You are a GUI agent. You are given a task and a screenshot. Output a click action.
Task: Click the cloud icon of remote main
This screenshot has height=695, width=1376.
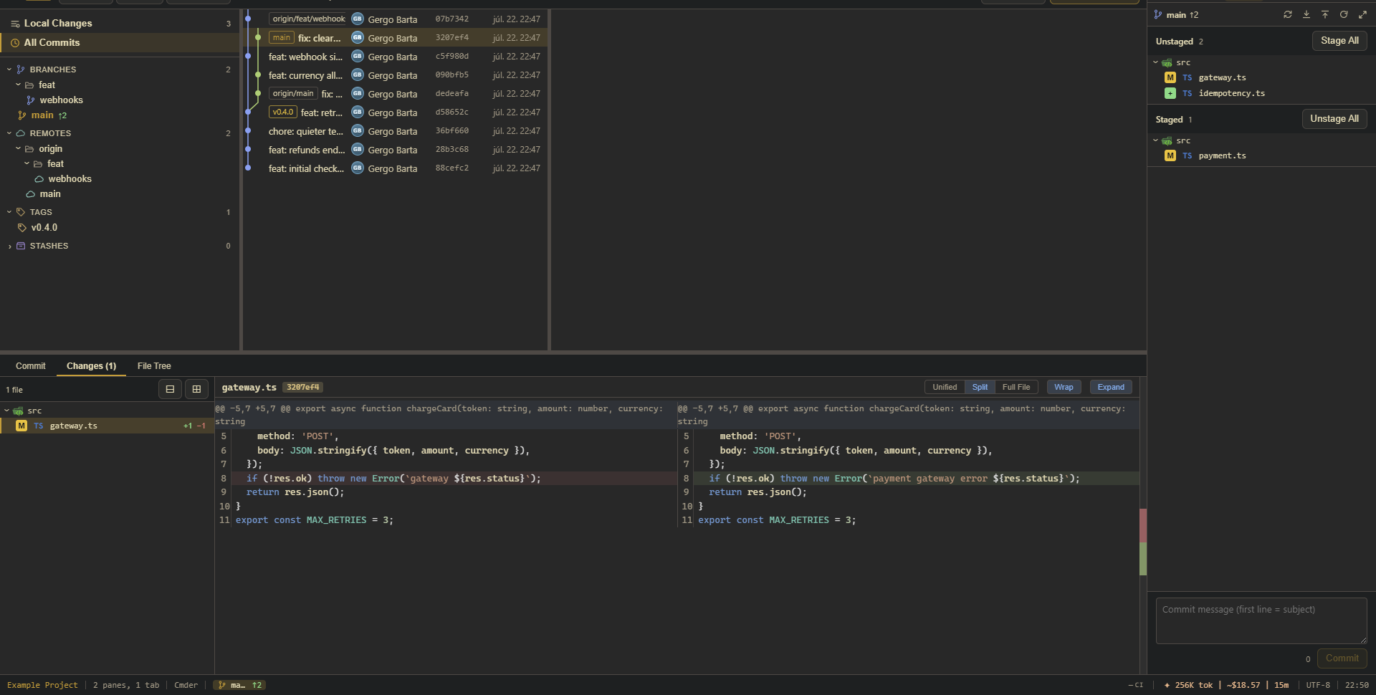tap(30, 194)
